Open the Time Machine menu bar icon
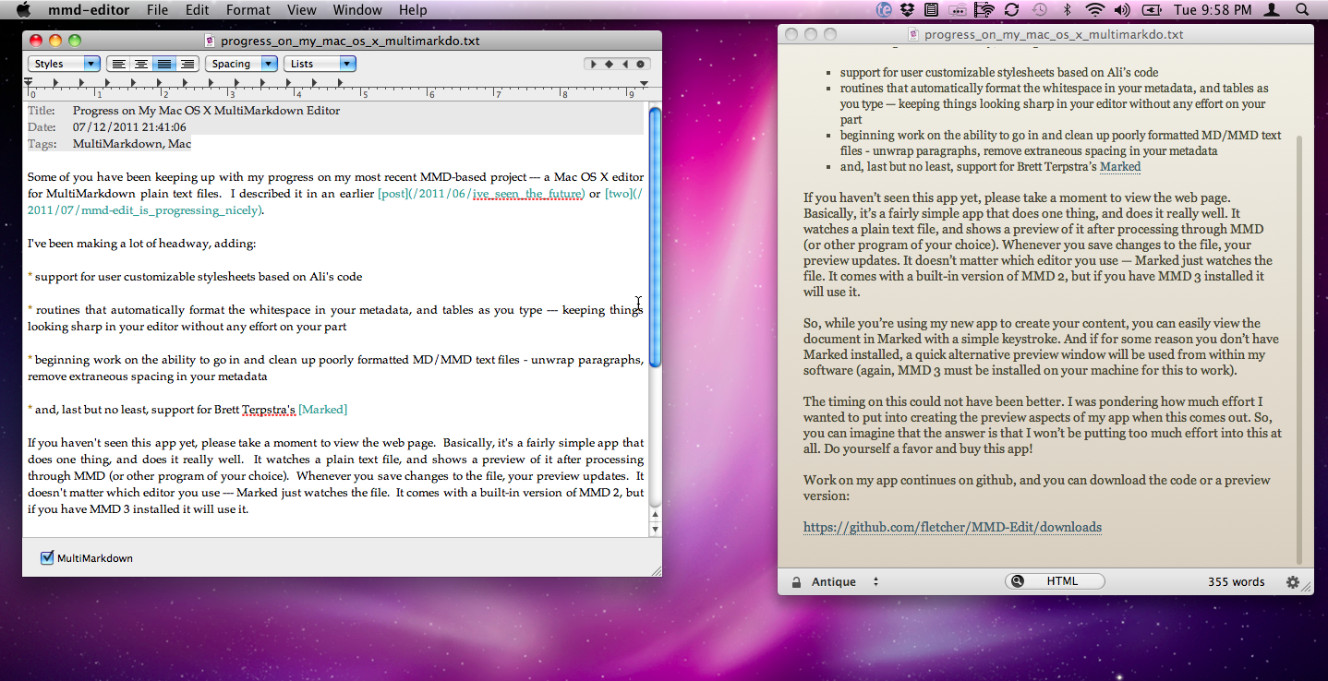 point(1039,10)
